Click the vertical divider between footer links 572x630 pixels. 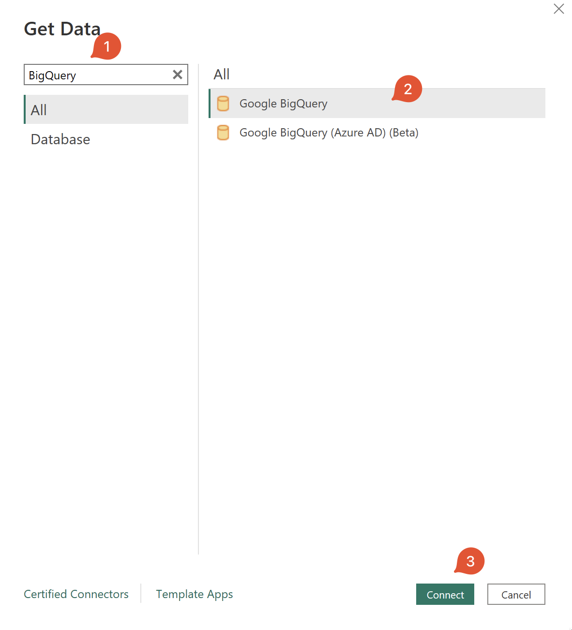[x=141, y=593]
